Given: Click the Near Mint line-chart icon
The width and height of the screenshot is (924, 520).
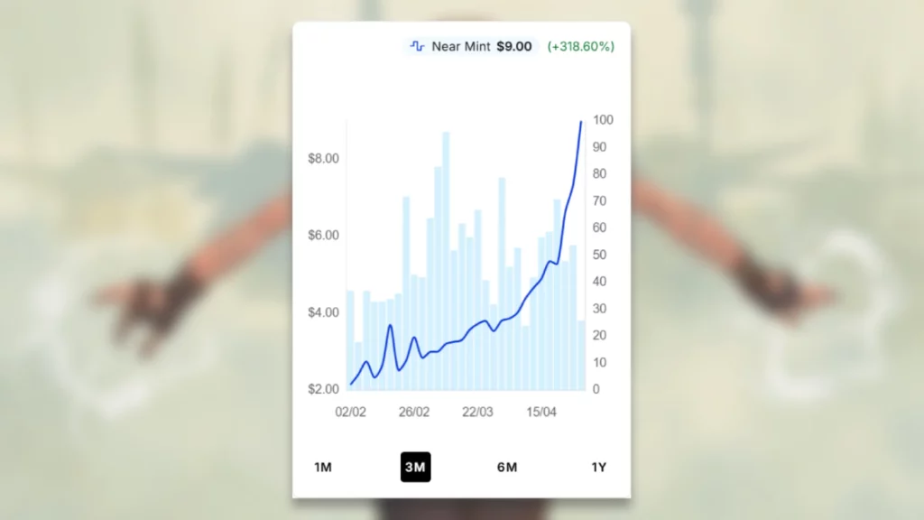Looking at the screenshot, I should [417, 46].
